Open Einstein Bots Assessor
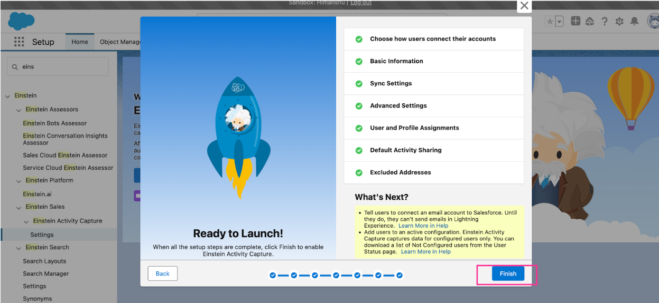Image resolution: width=659 pixels, height=303 pixels. tap(55, 123)
